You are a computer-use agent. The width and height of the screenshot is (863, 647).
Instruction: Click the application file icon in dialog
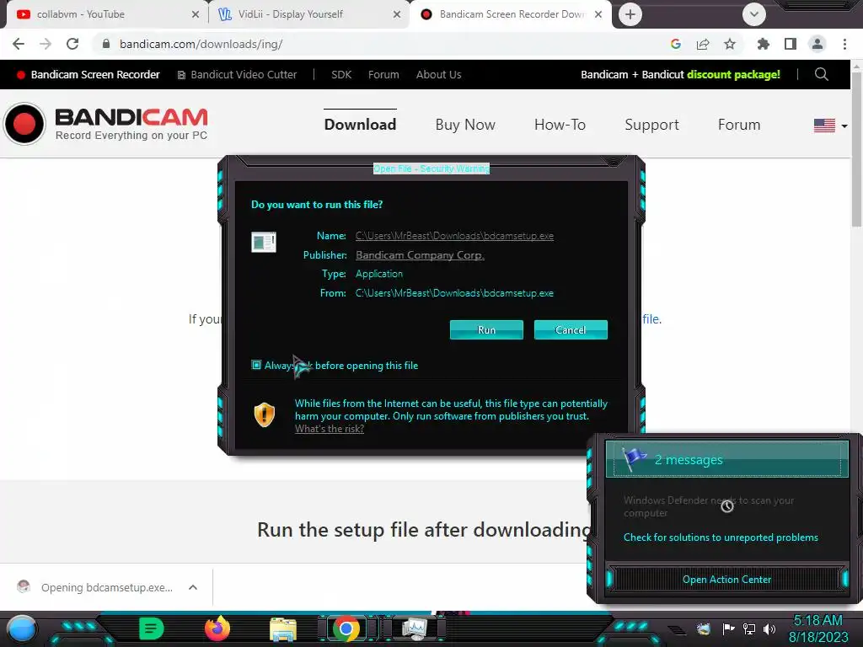point(264,242)
